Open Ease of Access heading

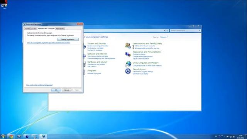[x=139, y=69]
